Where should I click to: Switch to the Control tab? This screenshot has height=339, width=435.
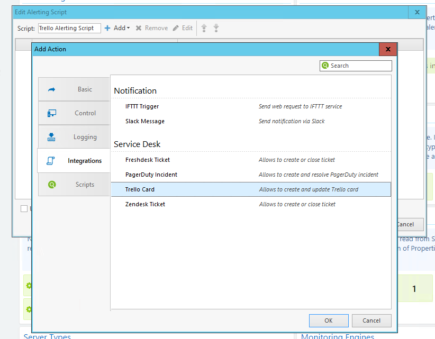[74, 113]
